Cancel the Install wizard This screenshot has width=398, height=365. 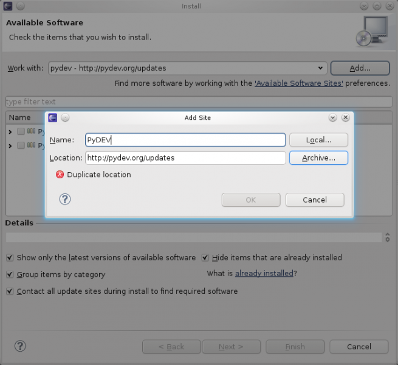359,347
